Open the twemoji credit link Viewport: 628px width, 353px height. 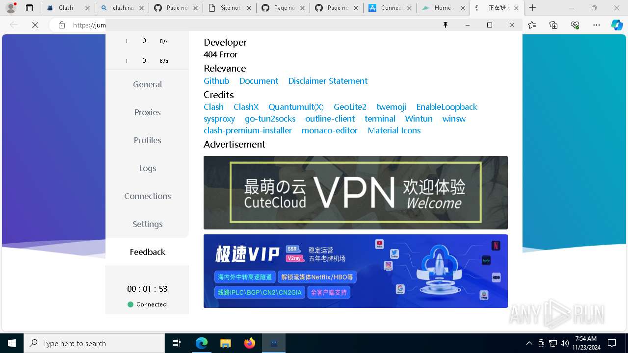tap(391, 107)
